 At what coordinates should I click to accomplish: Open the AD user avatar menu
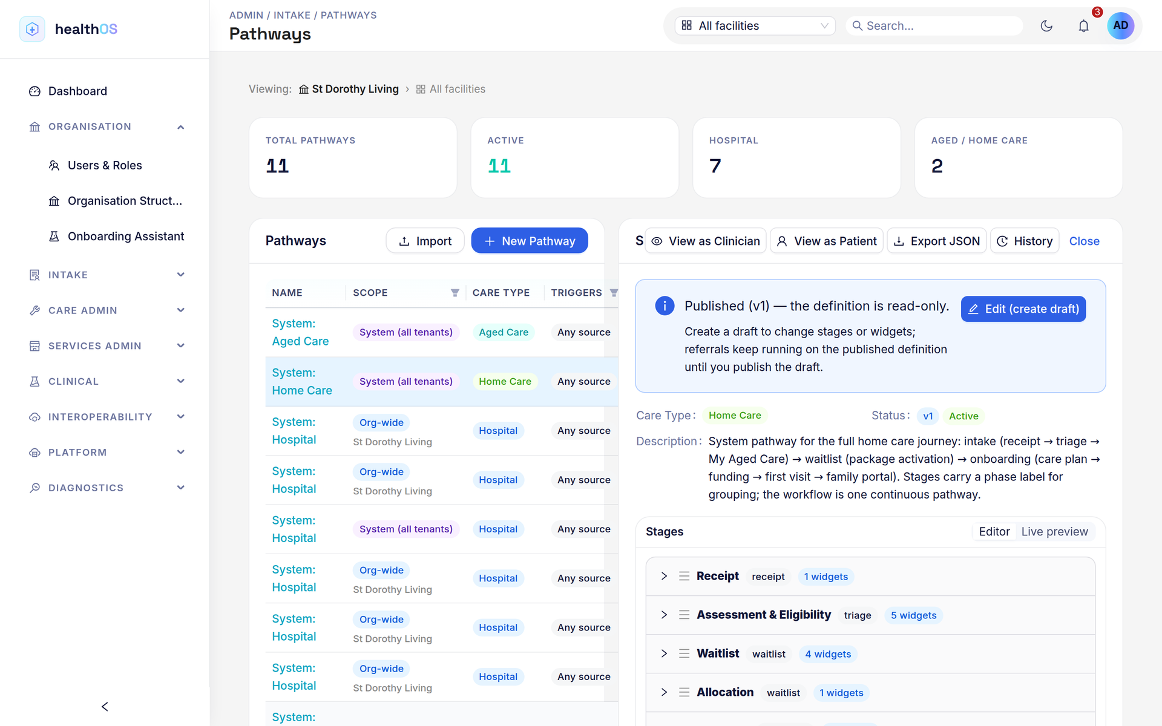(x=1120, y=25)
